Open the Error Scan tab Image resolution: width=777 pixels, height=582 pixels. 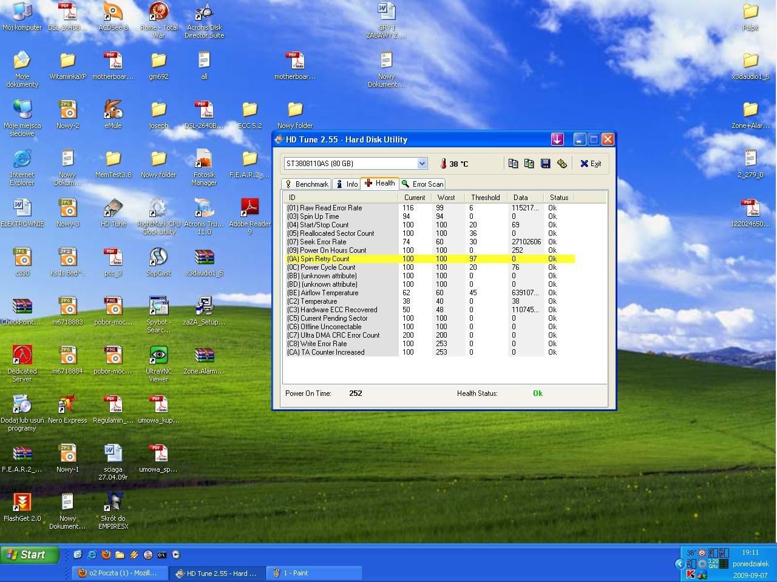422,184
